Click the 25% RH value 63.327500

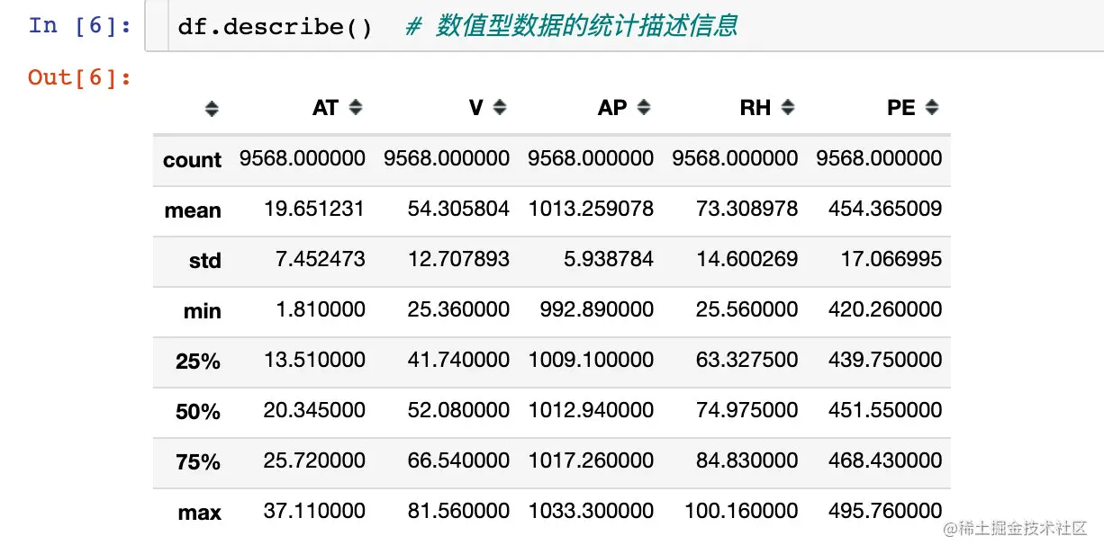(x=747, y=360)
